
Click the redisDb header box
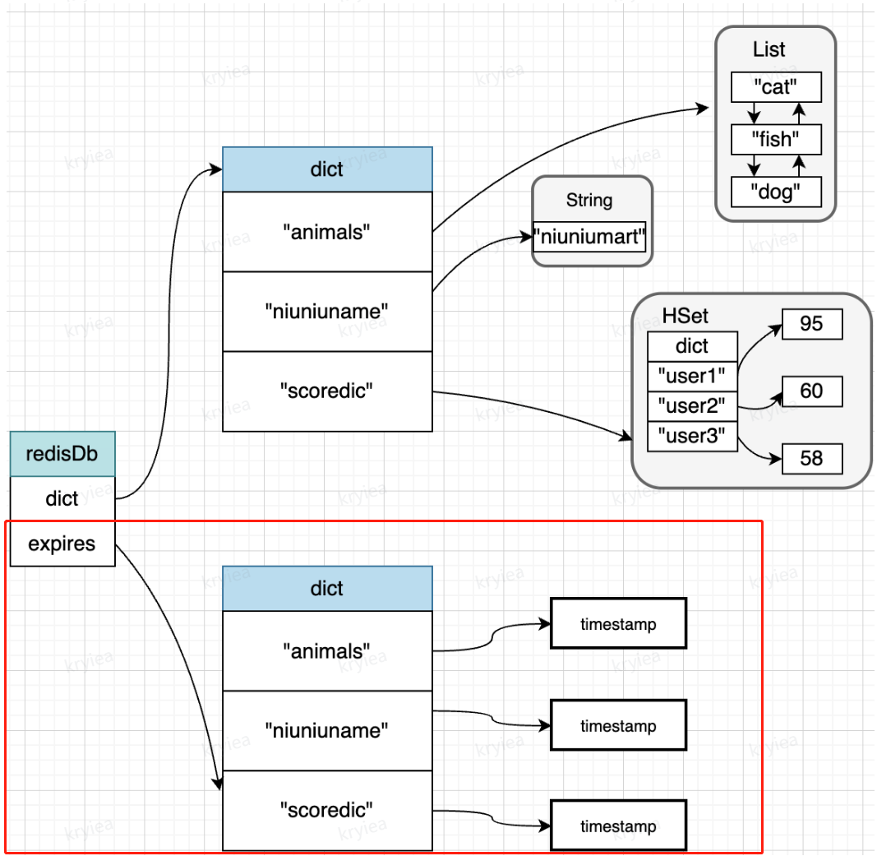pyautogui.click(x=62, y=454)
